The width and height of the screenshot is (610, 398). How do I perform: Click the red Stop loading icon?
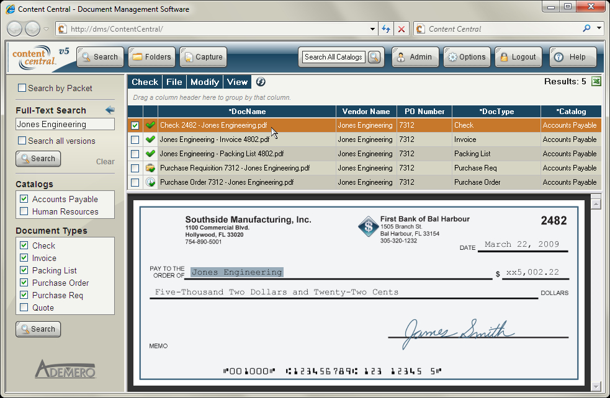point(401,29)
